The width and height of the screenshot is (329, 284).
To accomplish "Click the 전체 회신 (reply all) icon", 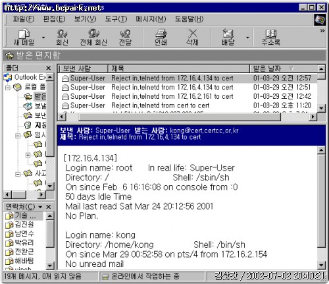I will point(93,37).
